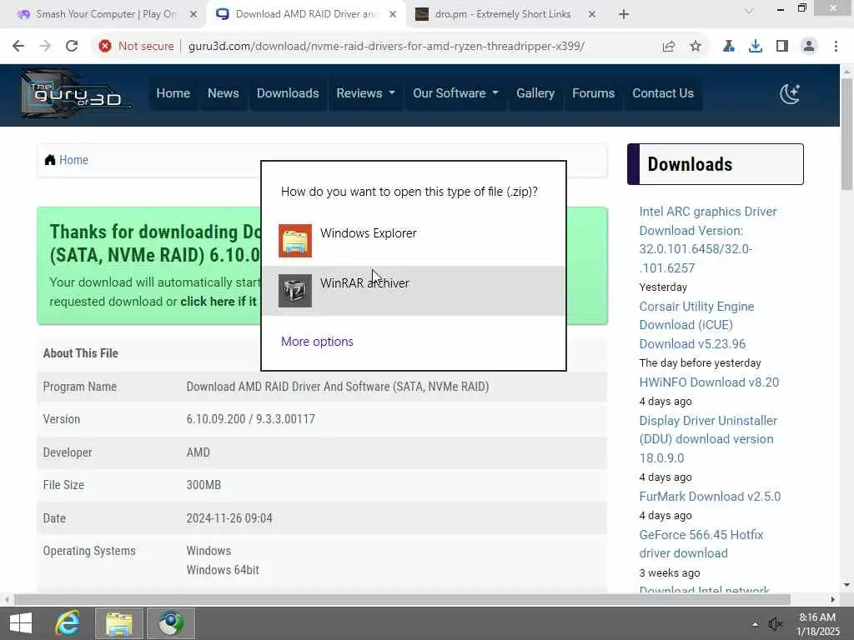Click the taskbar clock 8:16 AM
The height and width of the screenshot is (640, 854).
tap(817, 617)
